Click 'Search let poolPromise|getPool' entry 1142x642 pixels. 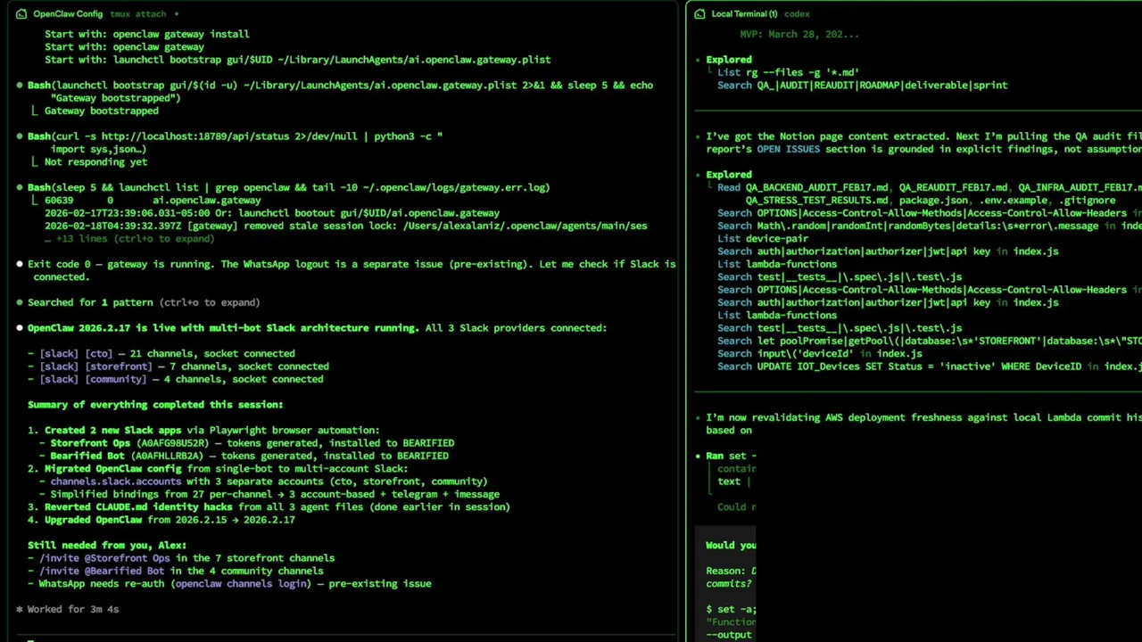pos(930,341)
